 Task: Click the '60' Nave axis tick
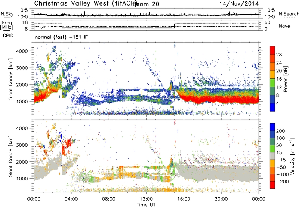268,22
